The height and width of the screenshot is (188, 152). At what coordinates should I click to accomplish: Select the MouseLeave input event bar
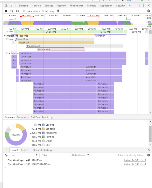[61, 49]
